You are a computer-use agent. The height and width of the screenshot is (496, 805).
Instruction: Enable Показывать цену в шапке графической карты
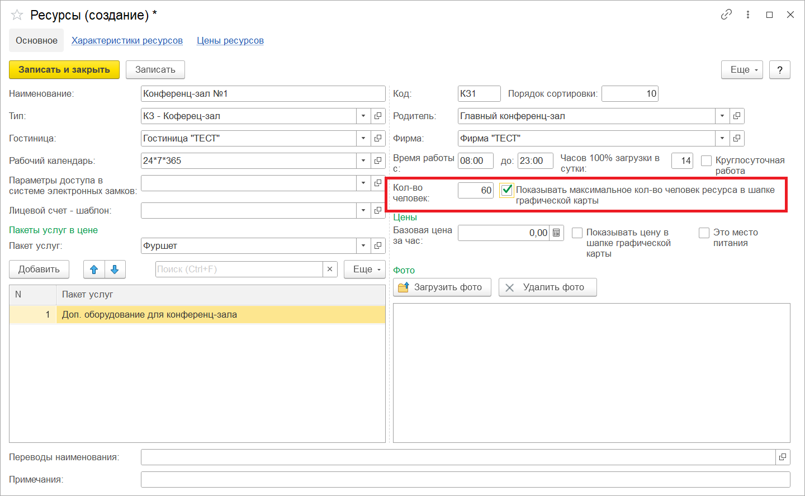(577, 233)
